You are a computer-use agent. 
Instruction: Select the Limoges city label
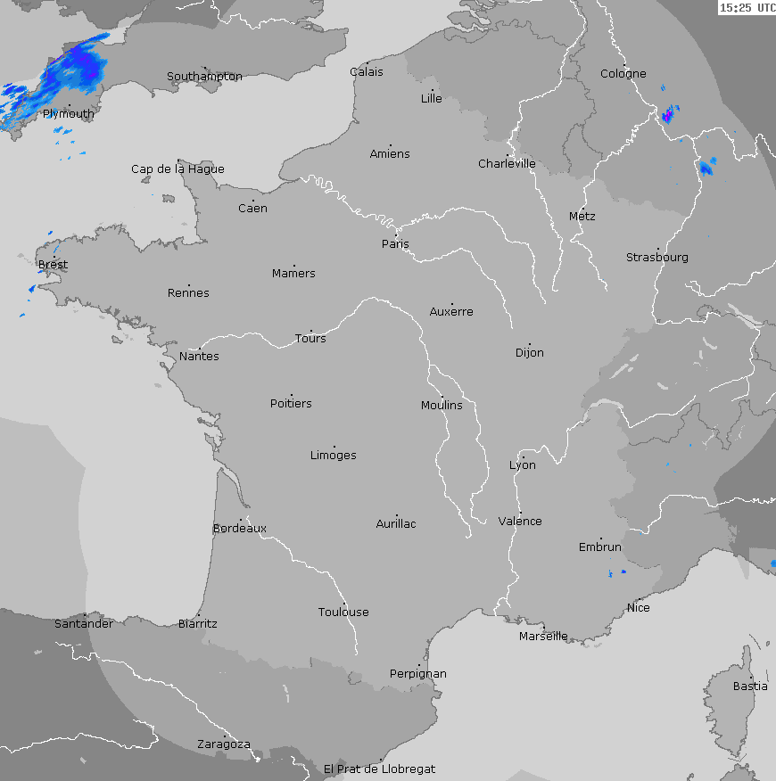pyautogui.click(x=333, y=456)
